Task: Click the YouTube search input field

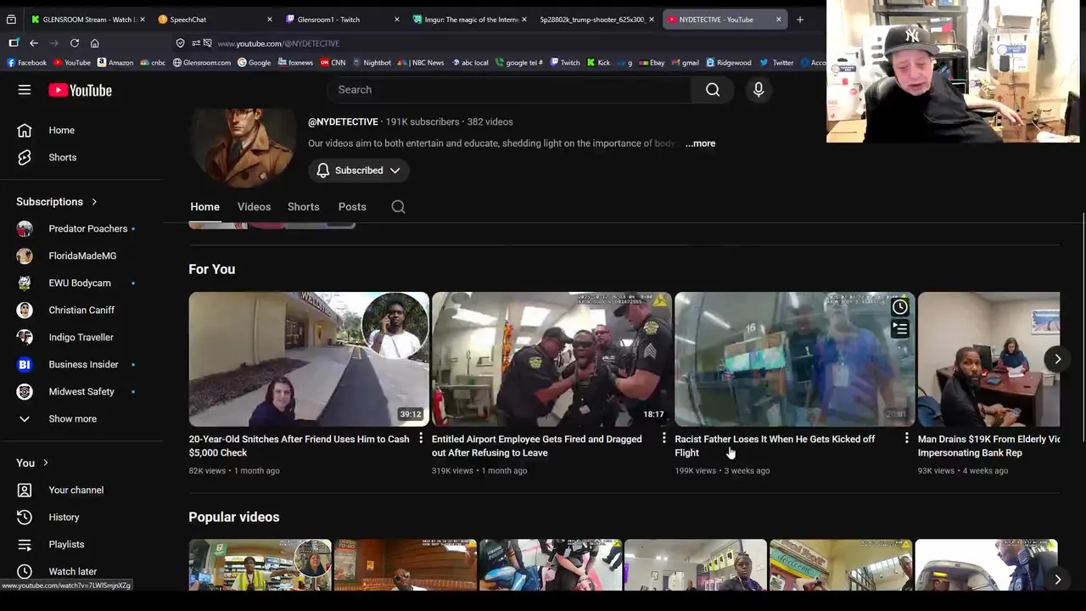Action: pos(509,90)
